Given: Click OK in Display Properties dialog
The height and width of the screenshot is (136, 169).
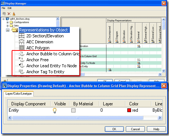Looking at the screenshot, I should [x=114, y=129].
